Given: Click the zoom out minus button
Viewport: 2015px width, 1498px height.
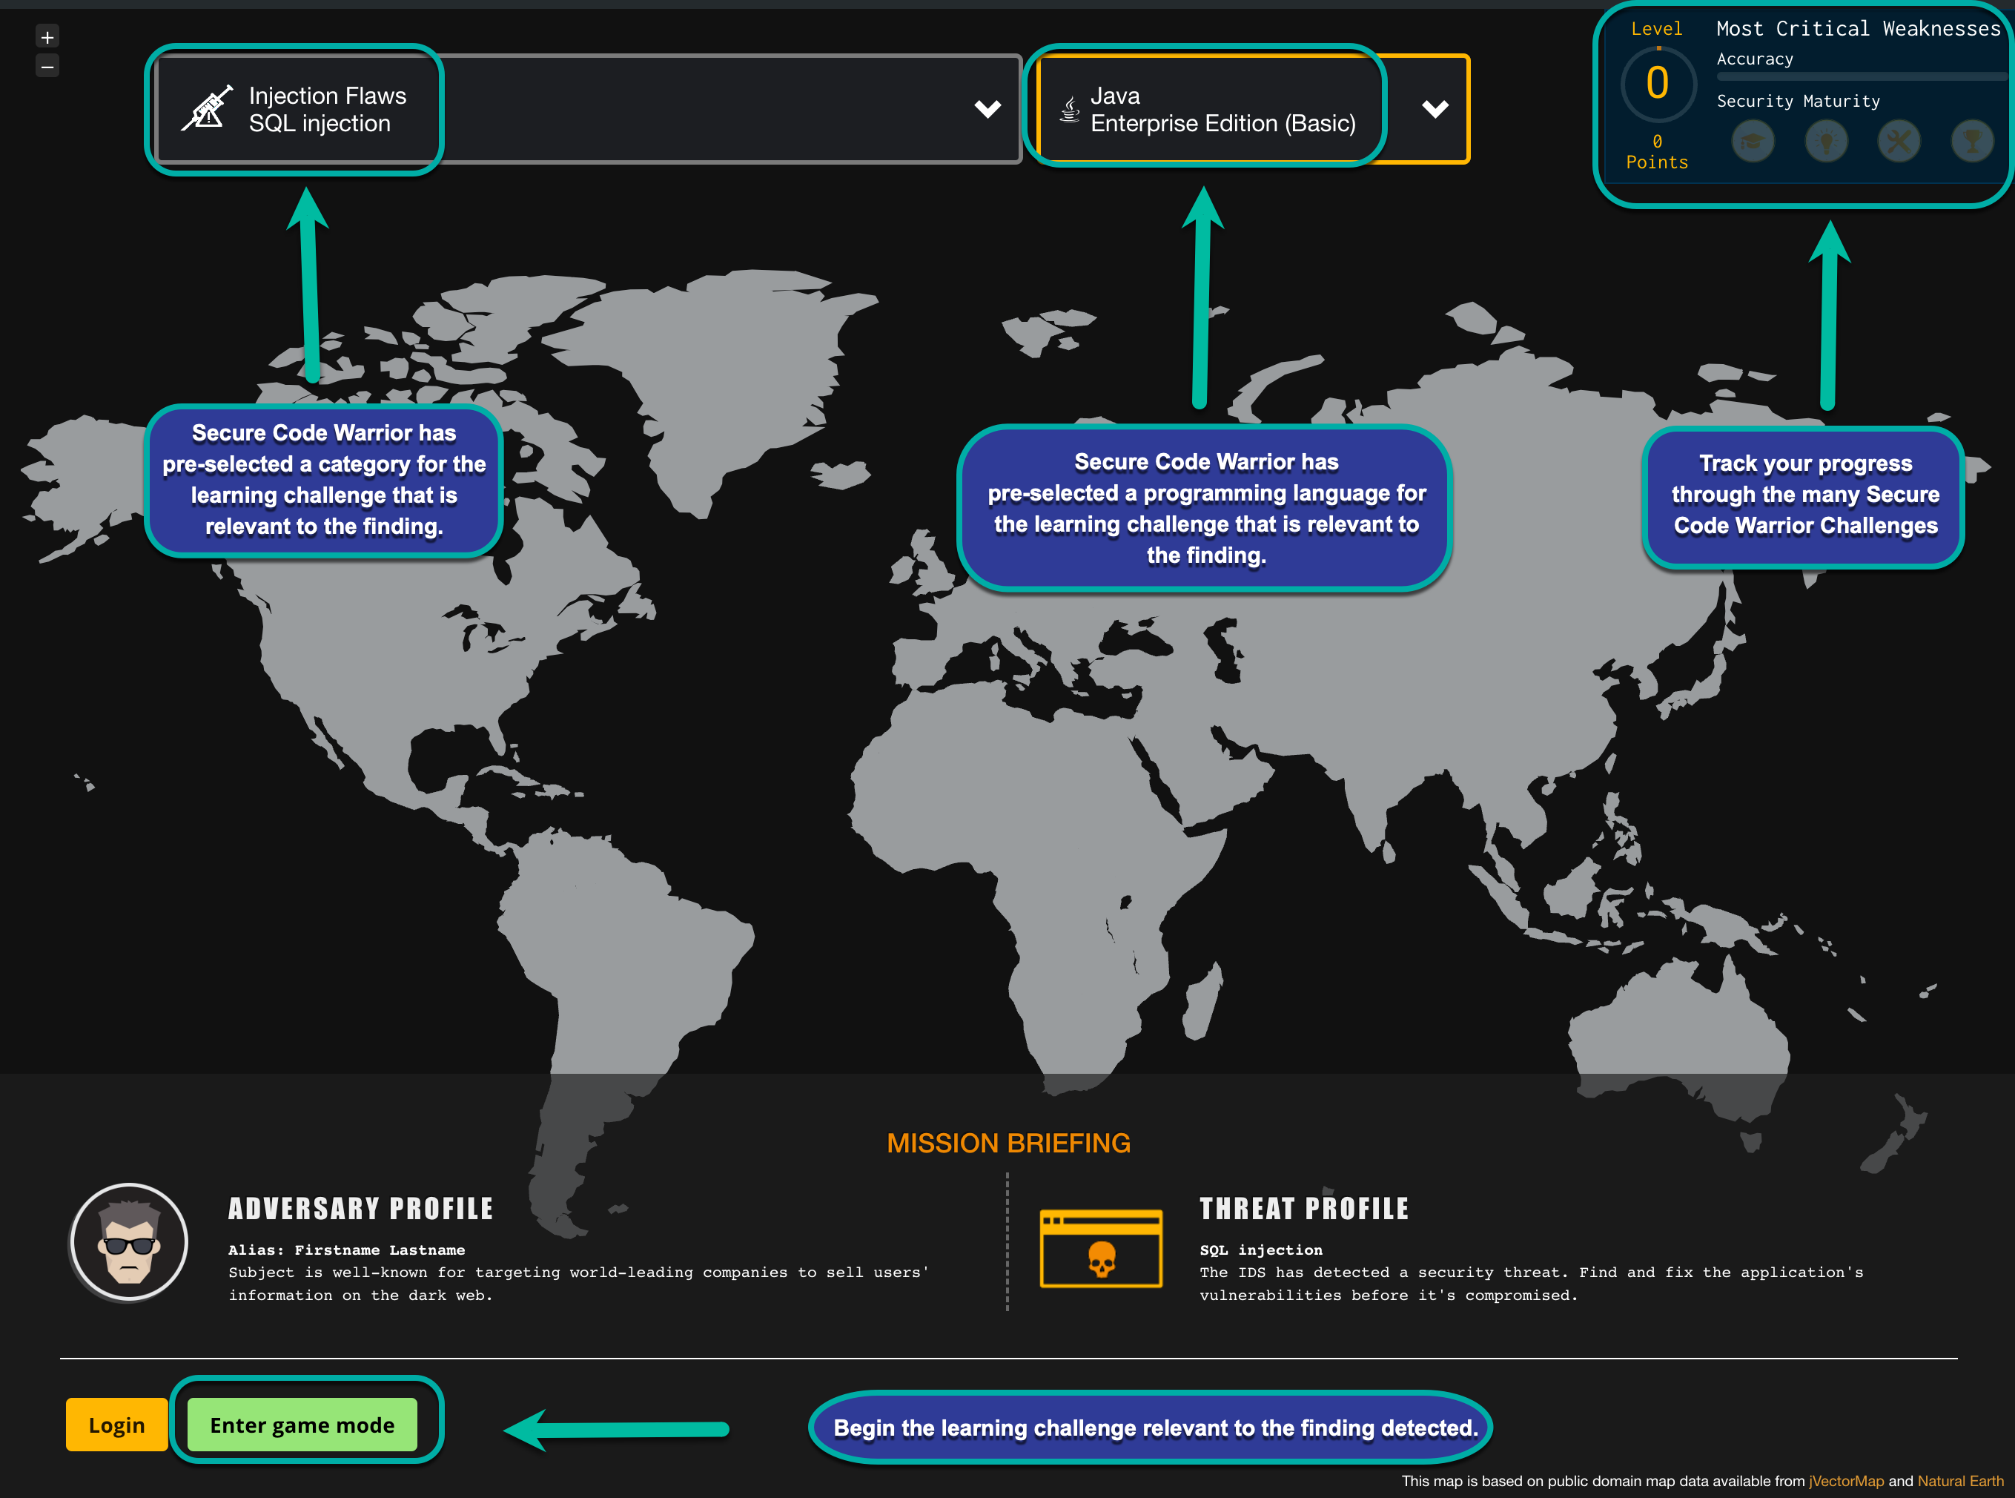Looking at the screenshot, I should click(x=47, y=66).
